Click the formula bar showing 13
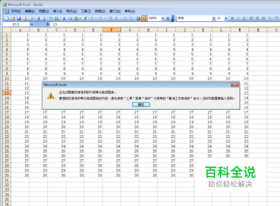280x206 pixels. 165,25
